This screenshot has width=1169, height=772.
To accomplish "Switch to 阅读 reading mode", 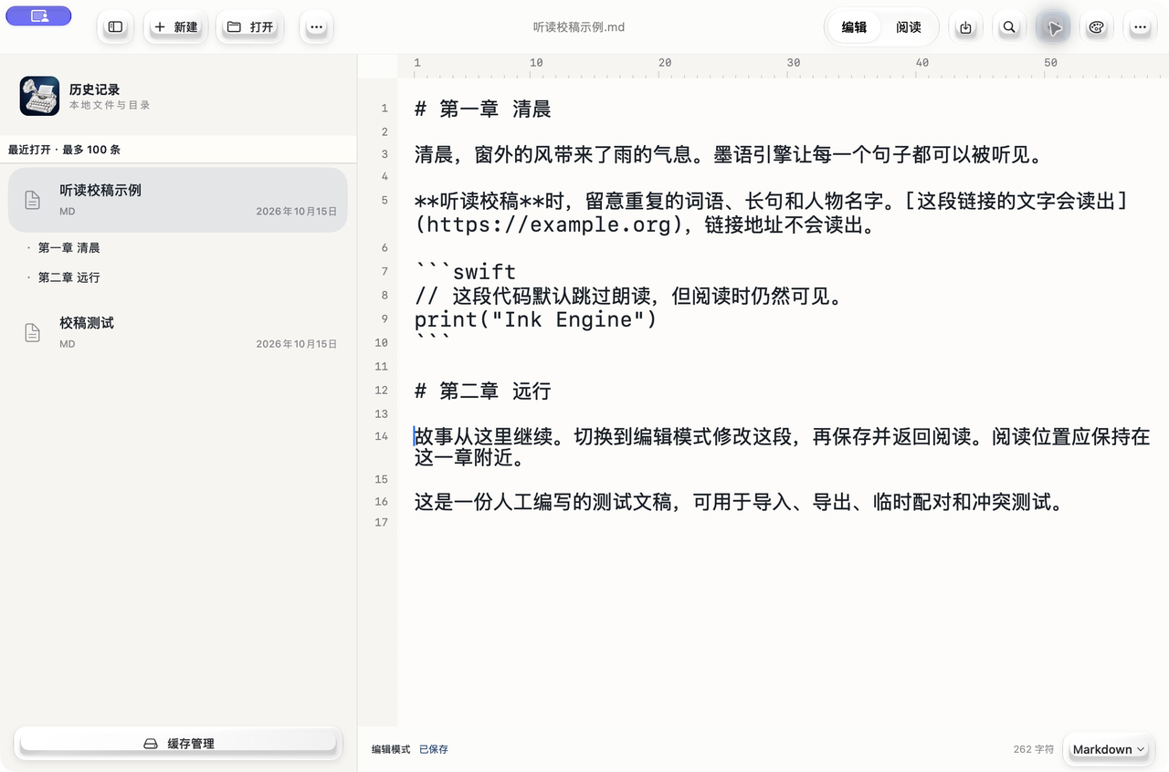I will coord(908,27).
